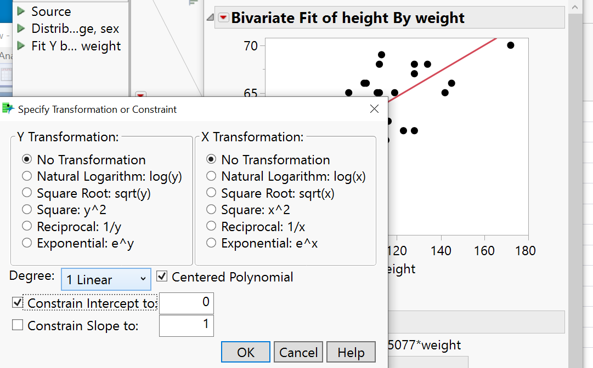This screenshot has height=368, width=593.
Task: Uncheck "Constrain Intercept to"
Action: click(x=17, y=302)
